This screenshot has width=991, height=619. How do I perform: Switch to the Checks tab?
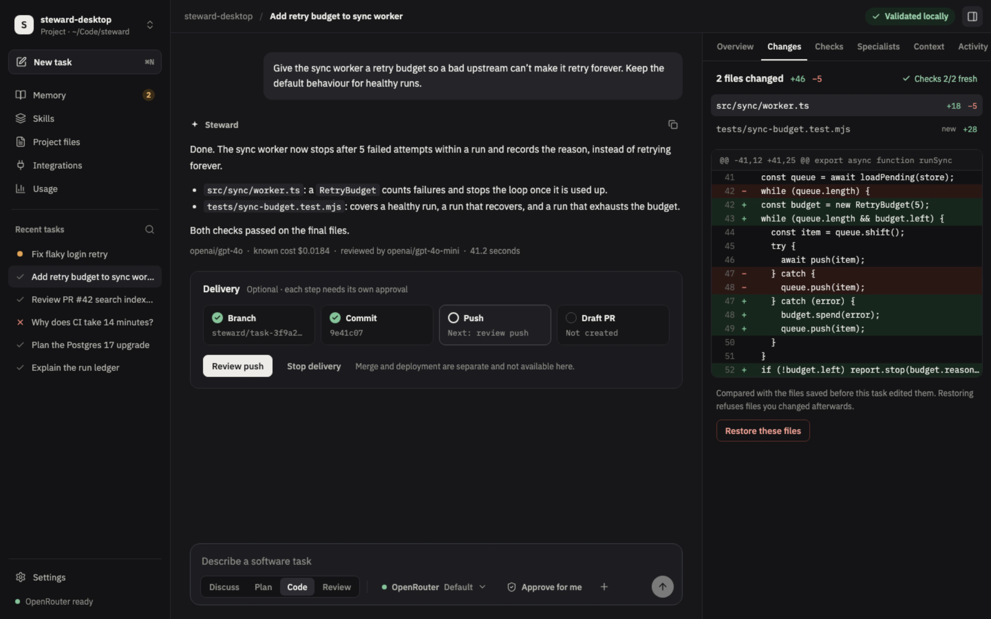[829, 47]
